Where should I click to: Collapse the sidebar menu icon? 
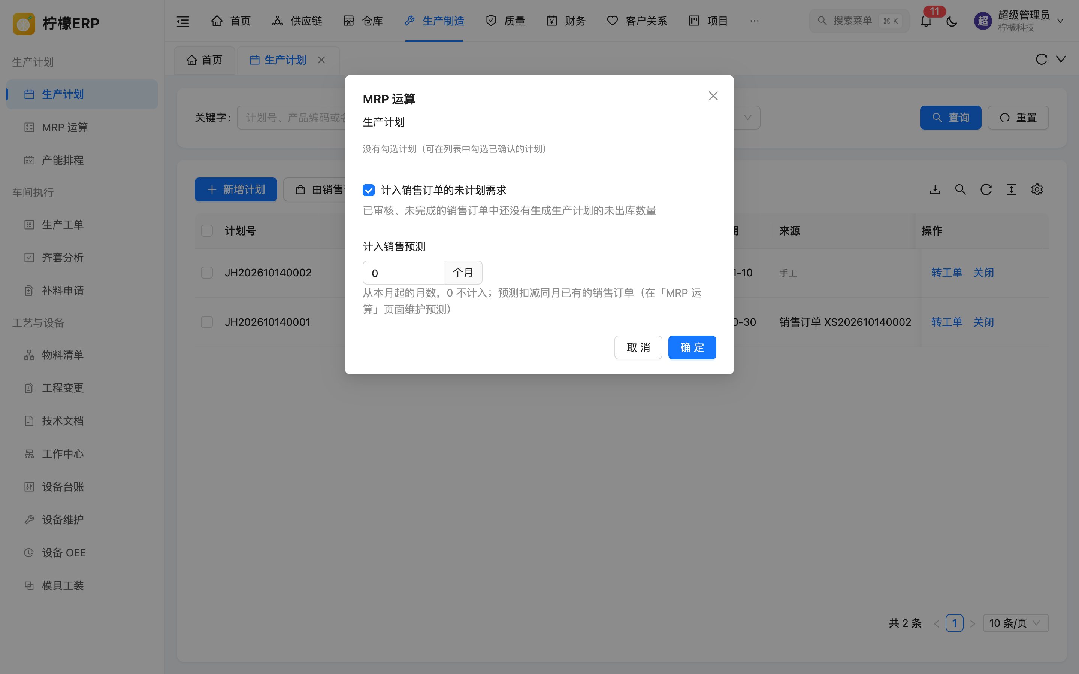pyautogui.click(x=183, y=21)
